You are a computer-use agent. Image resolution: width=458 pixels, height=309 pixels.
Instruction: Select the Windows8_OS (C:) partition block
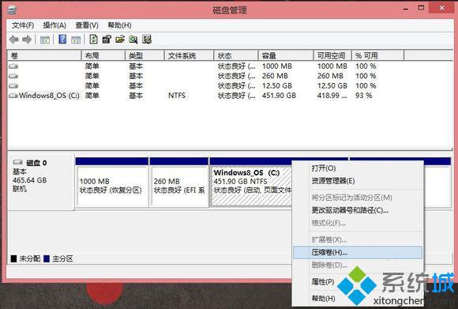(251, 187)
